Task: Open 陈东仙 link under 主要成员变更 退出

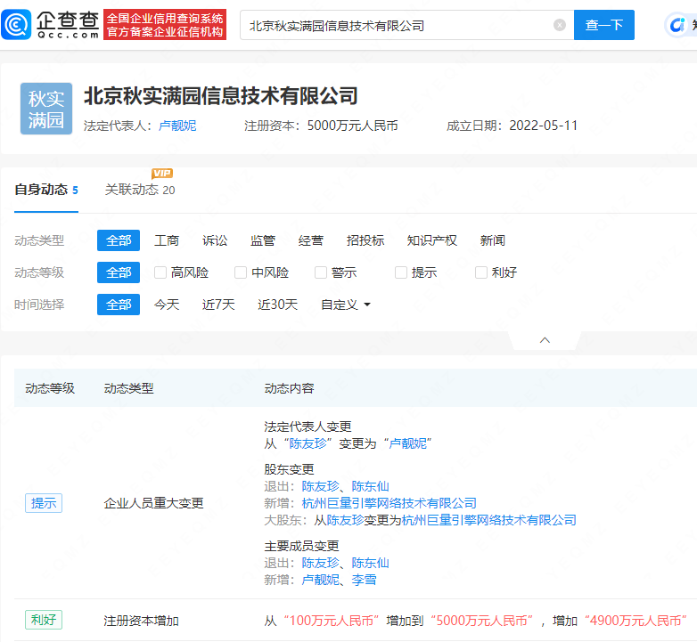Action: click(370, 563)
